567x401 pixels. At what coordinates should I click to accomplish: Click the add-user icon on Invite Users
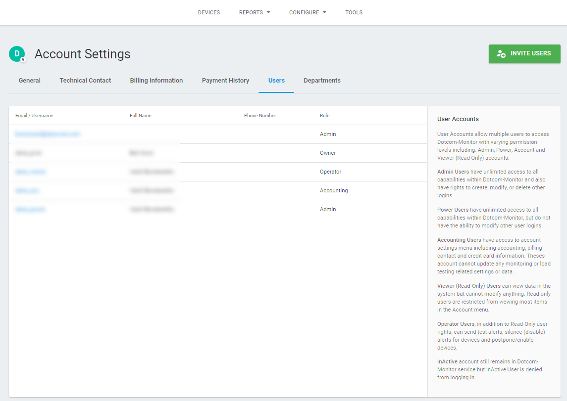[x=501, y=54]
